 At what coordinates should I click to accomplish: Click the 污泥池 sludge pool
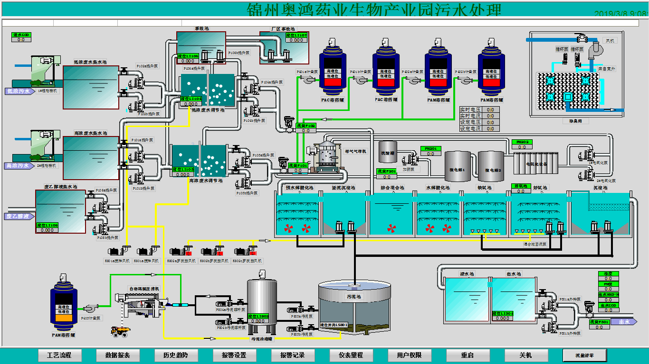(x=354, y=306)
